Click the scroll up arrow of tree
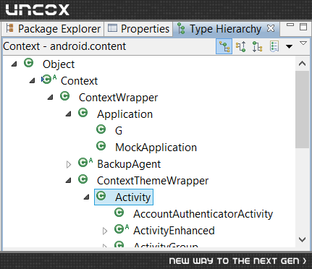The height and width of the screenshot is (269, 312). pos(302,64)
